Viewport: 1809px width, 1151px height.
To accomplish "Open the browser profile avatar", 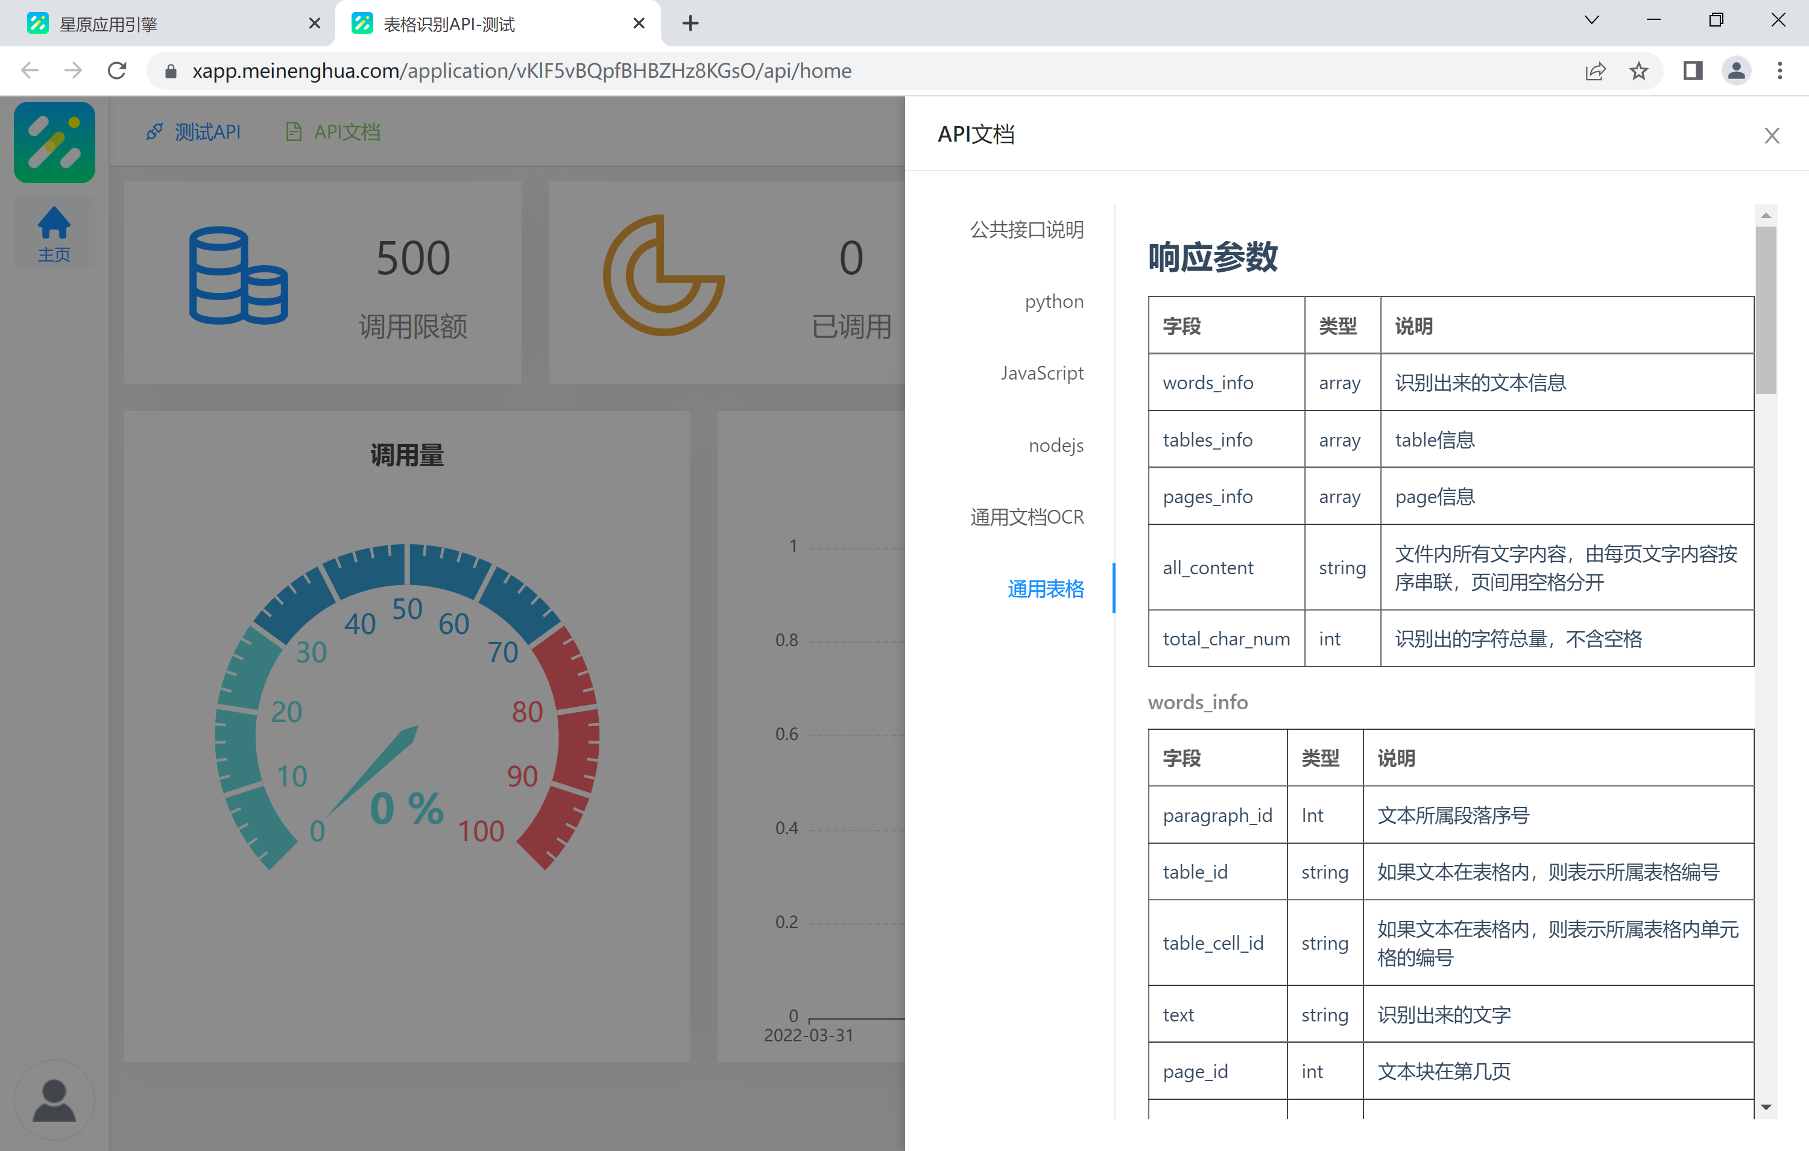I will [x=1736, y=71].
